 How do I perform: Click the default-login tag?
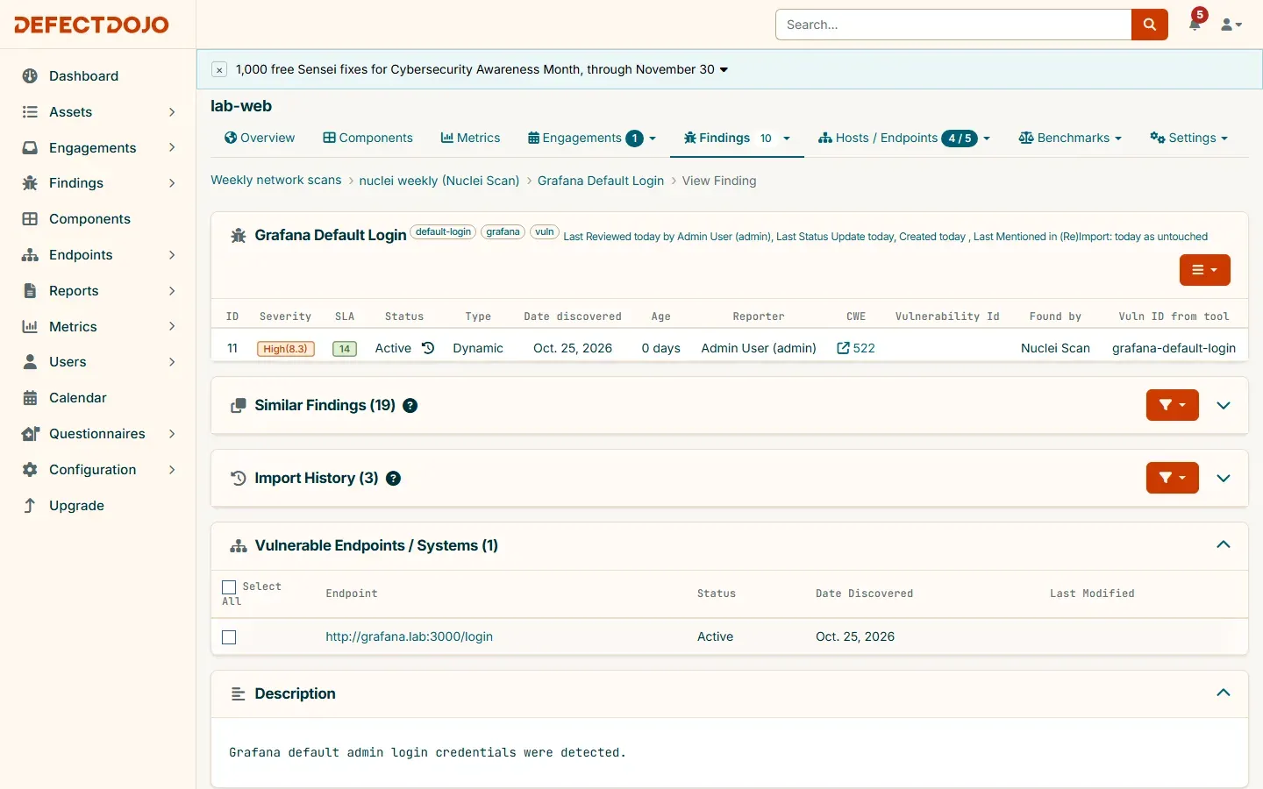click(x=443, y=232)
